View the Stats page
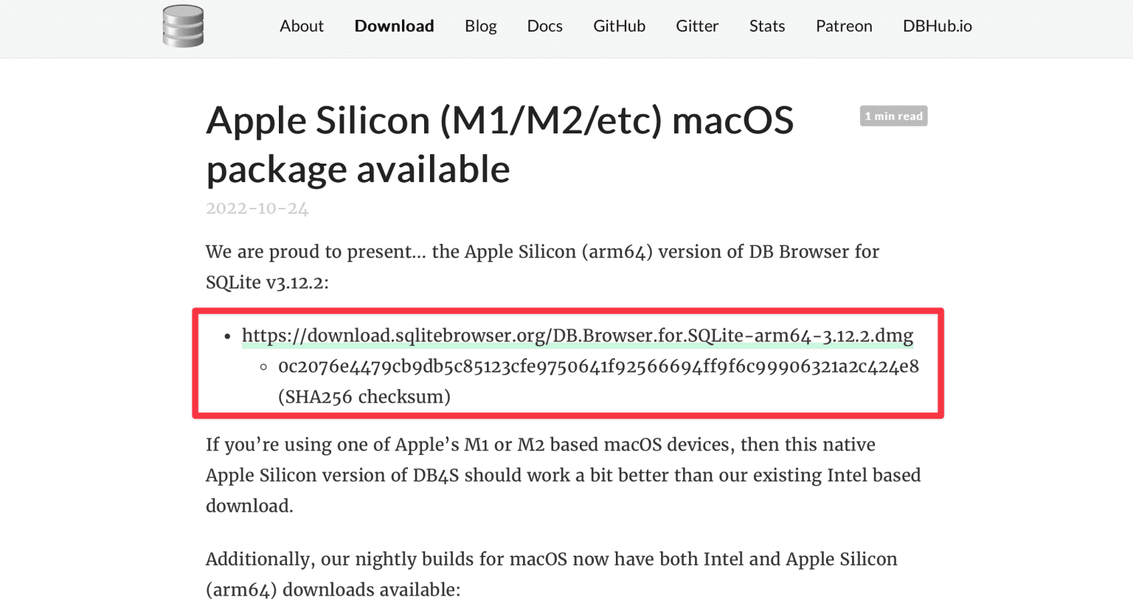 click(x=766, y=27)
